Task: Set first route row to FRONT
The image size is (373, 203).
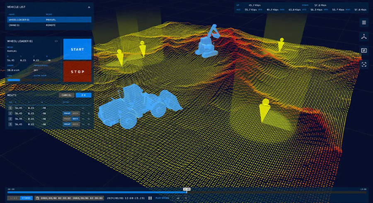Action: pos(67,113)
